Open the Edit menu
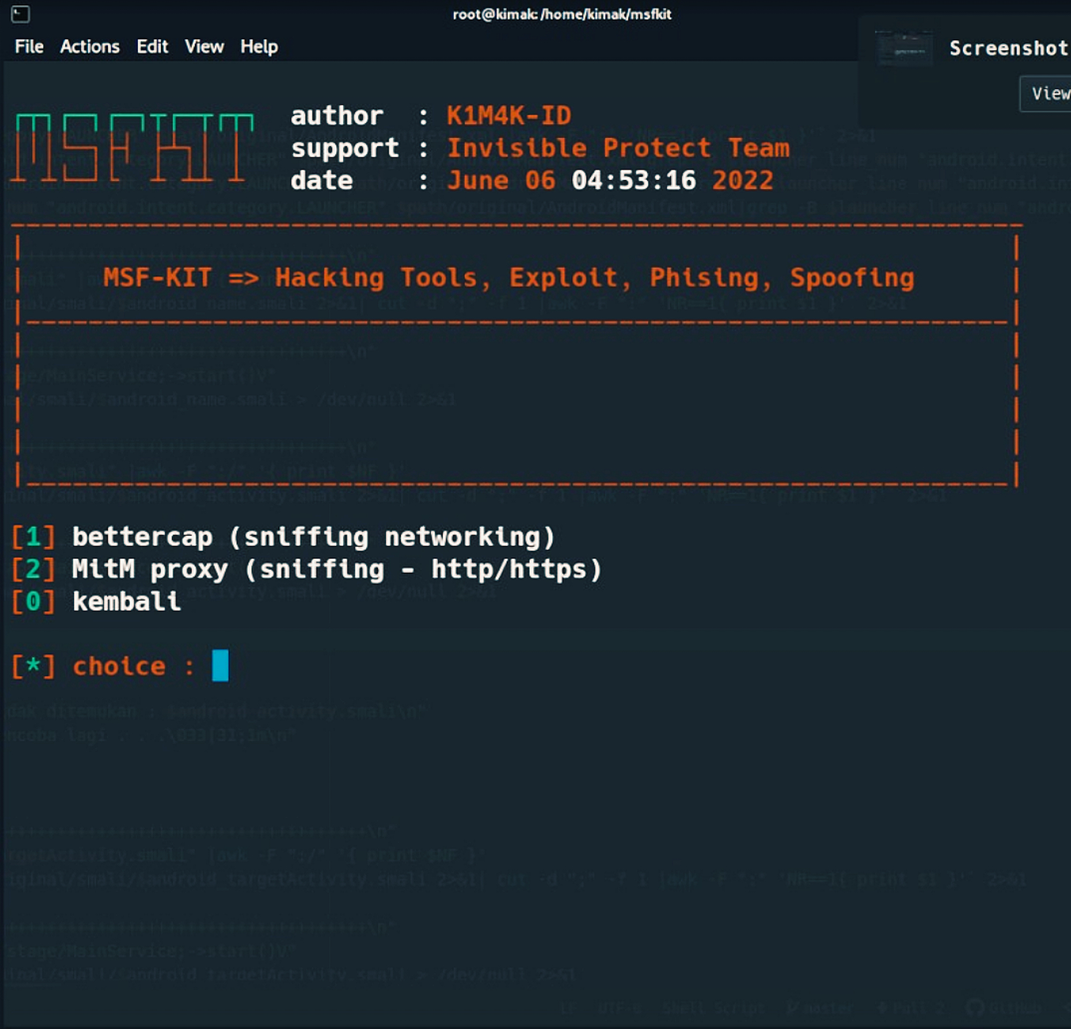This screenshot has width=1071, height=1029. coord(152,47)
